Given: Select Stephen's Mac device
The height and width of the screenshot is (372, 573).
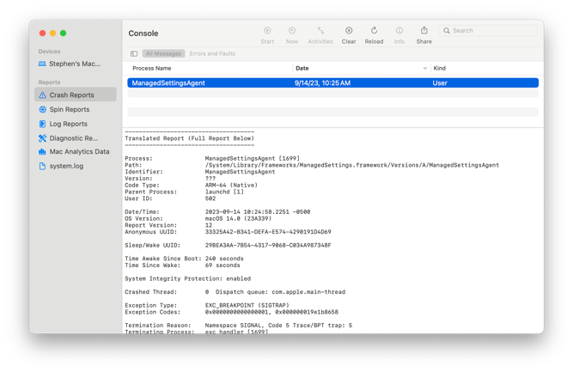Looking at the screenshot, I should pyautogui.click(x=75, y=64).
